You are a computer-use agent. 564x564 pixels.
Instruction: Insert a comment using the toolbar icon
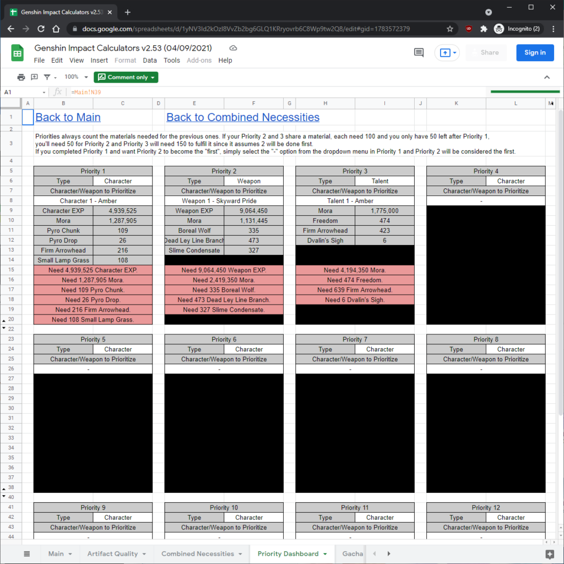[34, 77]
